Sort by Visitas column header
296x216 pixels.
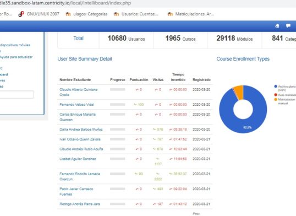[158, 80]
